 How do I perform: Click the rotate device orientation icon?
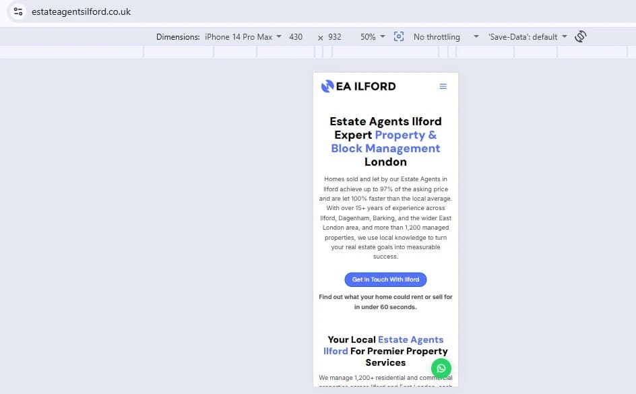[x=581, y=36]
